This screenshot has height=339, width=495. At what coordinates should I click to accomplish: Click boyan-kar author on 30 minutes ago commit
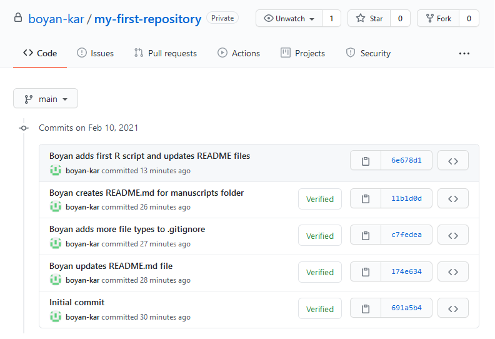[82, 317]
